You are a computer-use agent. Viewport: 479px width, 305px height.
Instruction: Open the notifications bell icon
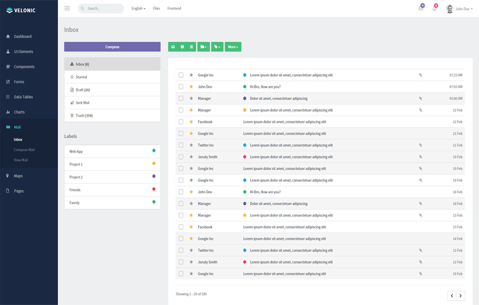pos(434,8)
